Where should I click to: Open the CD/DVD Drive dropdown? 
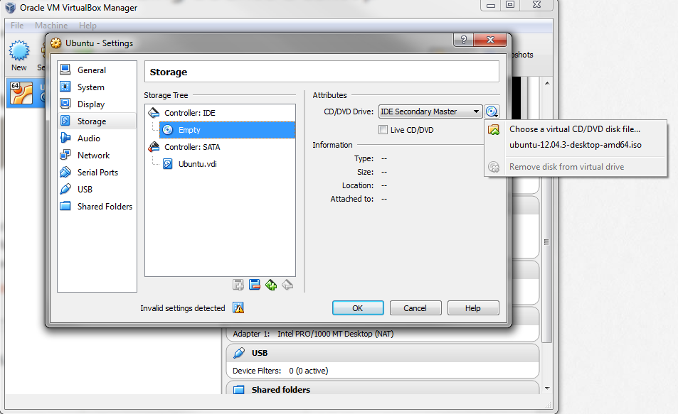pyautogui.click(x=430, y=111)
